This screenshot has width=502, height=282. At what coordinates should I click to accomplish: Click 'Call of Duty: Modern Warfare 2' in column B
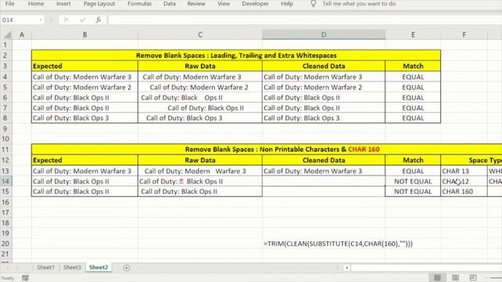pyautogui.click(x=85, y=87)
